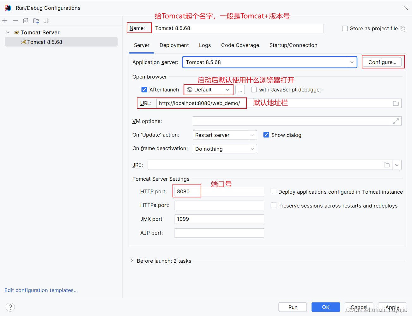Open On frame deactivation dropdown

[x=225, y=149]
